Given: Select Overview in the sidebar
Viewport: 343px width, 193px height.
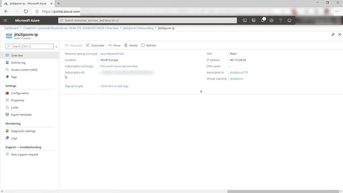Looking at the screenshot, I should point(29,55).
